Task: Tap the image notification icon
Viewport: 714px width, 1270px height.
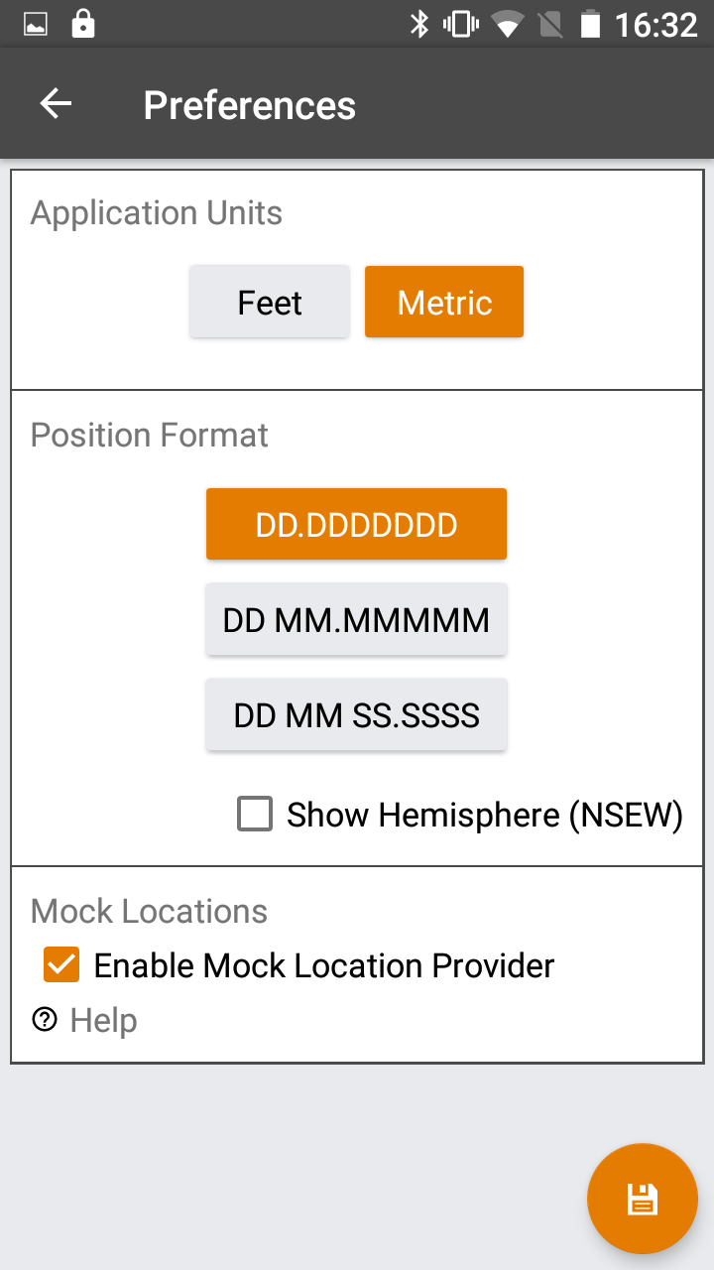Action: 36,24
